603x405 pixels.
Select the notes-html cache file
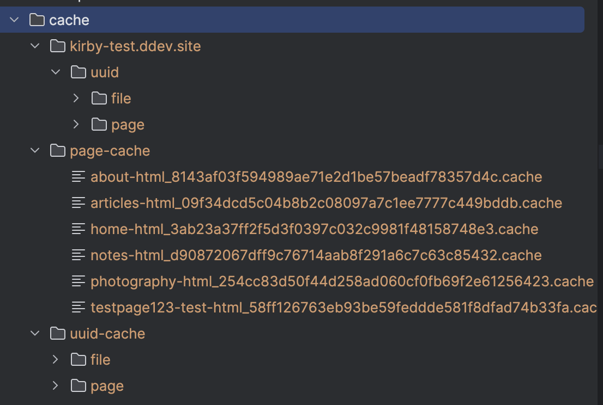(316, 255)
